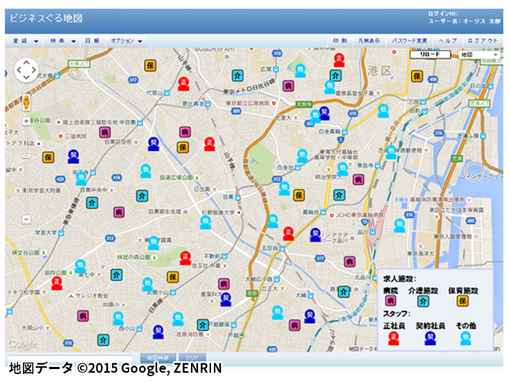The height and width of the screenshot is (382, 509).
Task: Select cyan 介 marker right of 第七中
Action: 116,275
